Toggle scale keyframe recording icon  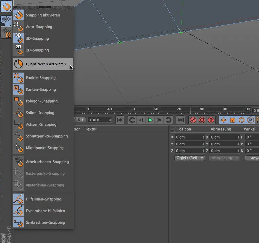click(x=232, y=120)
